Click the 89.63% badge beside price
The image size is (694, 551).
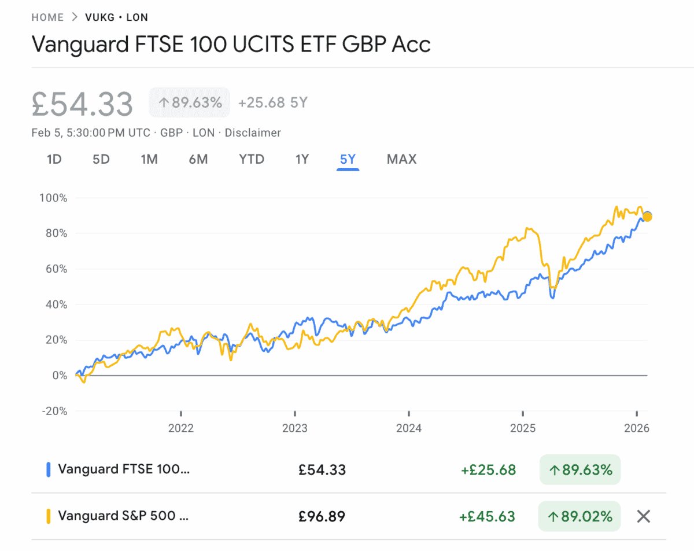click(x=190, y=103)
